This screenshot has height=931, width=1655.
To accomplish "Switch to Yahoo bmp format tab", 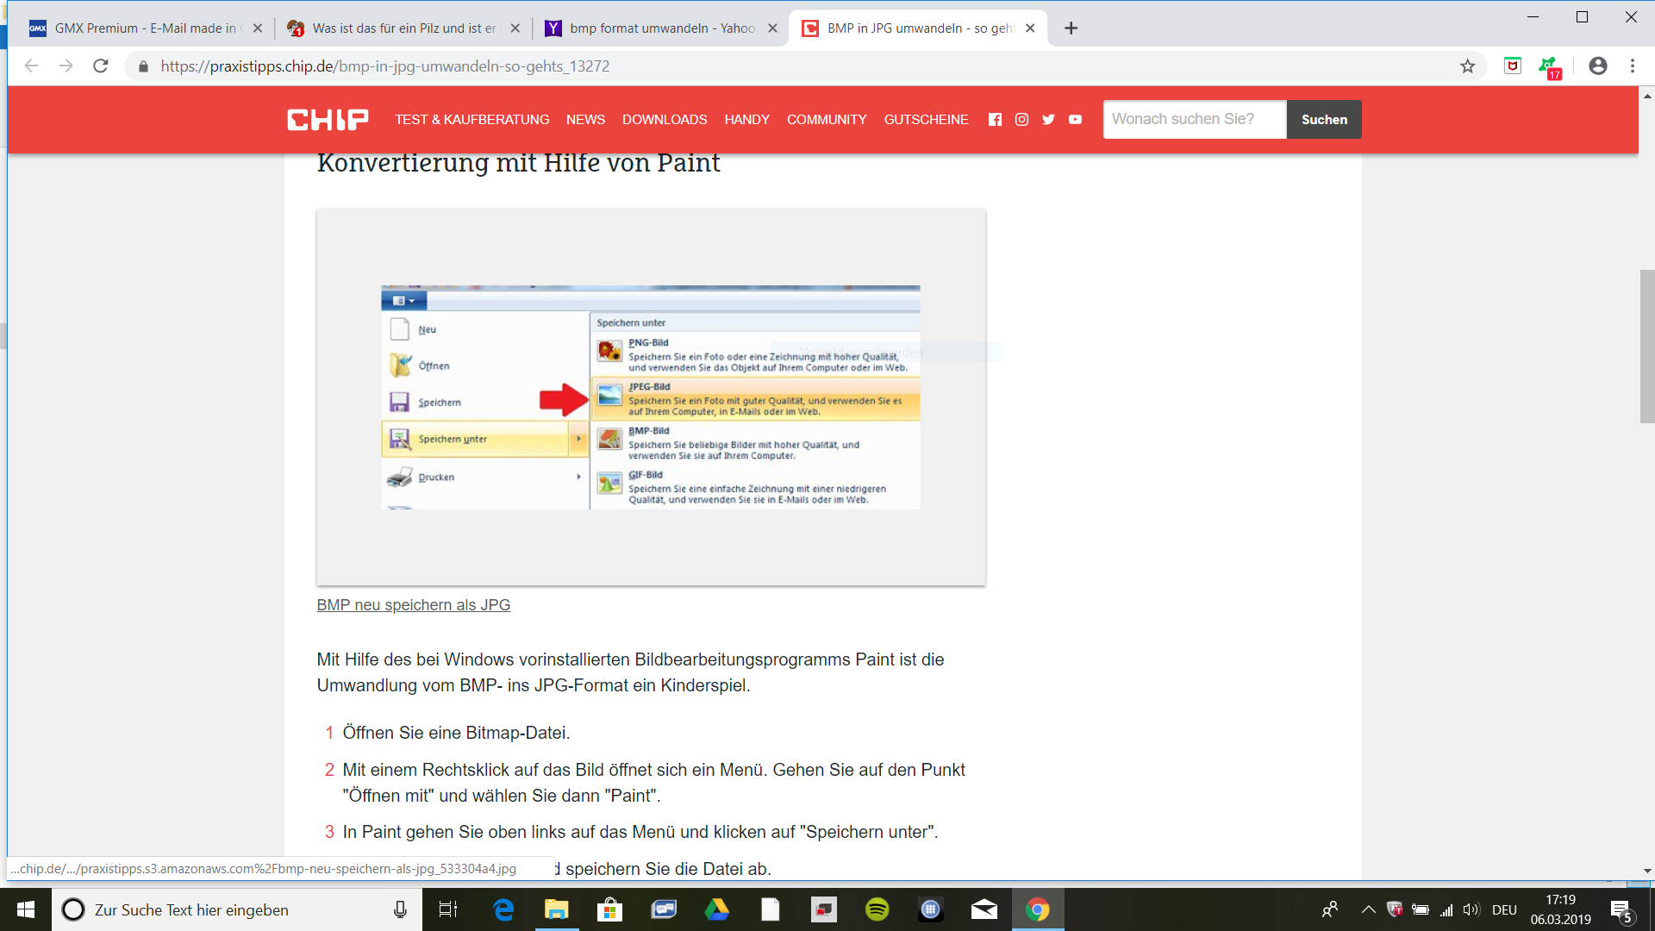I will pyautogui.click(x=655, y=28).
